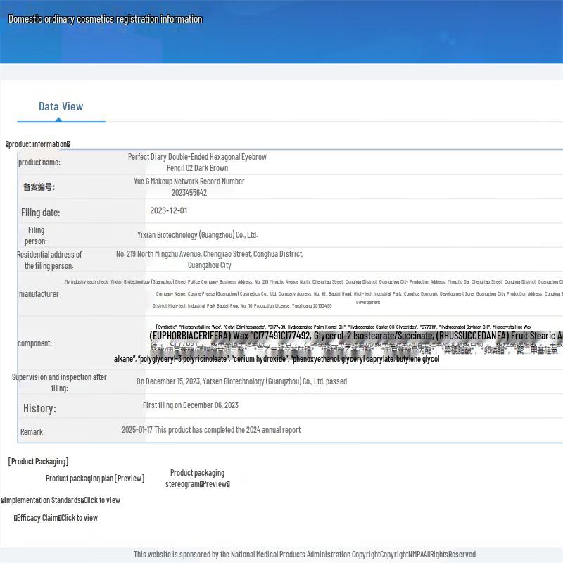The width and height of the screenshot is (563, 563).
Task: Select the product information section heading
Action: point(38,144)
